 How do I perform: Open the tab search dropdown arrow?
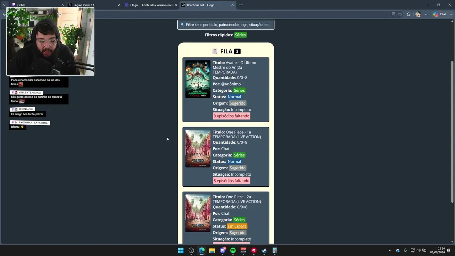[5, 5]
